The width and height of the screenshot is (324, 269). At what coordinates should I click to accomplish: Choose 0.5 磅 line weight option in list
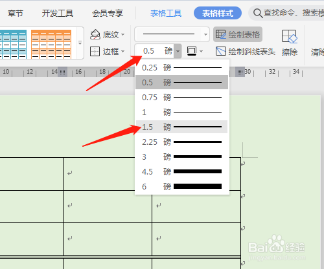pyautogui.click(x=181, y=82)
